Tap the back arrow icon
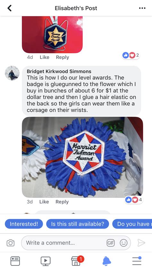 [x=10, y=8]
